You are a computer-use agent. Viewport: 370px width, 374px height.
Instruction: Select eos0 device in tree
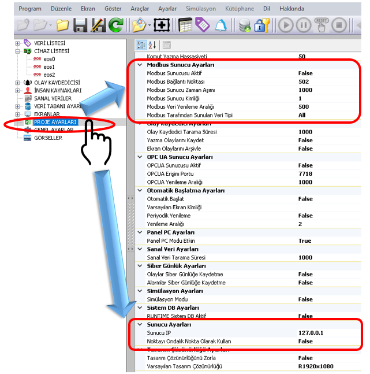(49, 59)
